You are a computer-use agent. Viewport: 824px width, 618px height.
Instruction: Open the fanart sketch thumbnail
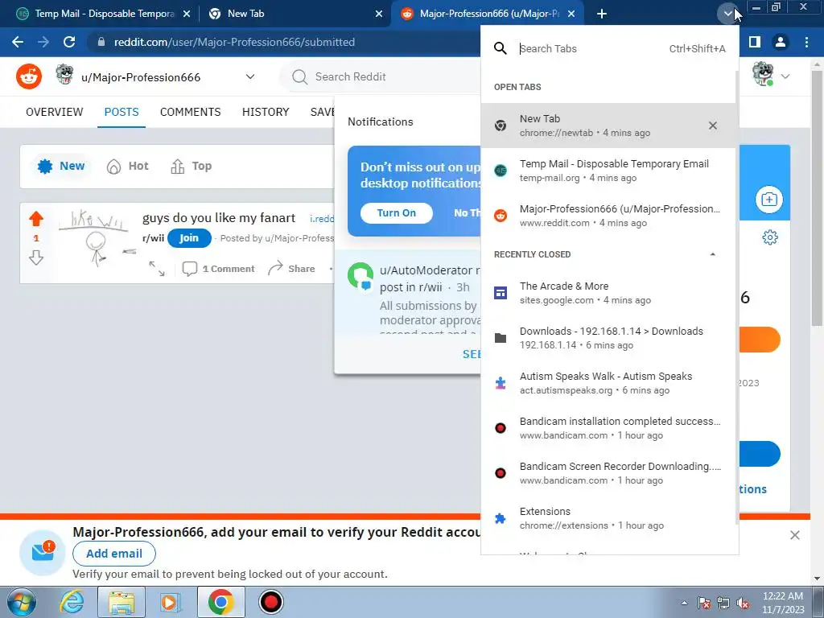click(x=97, y=238)
